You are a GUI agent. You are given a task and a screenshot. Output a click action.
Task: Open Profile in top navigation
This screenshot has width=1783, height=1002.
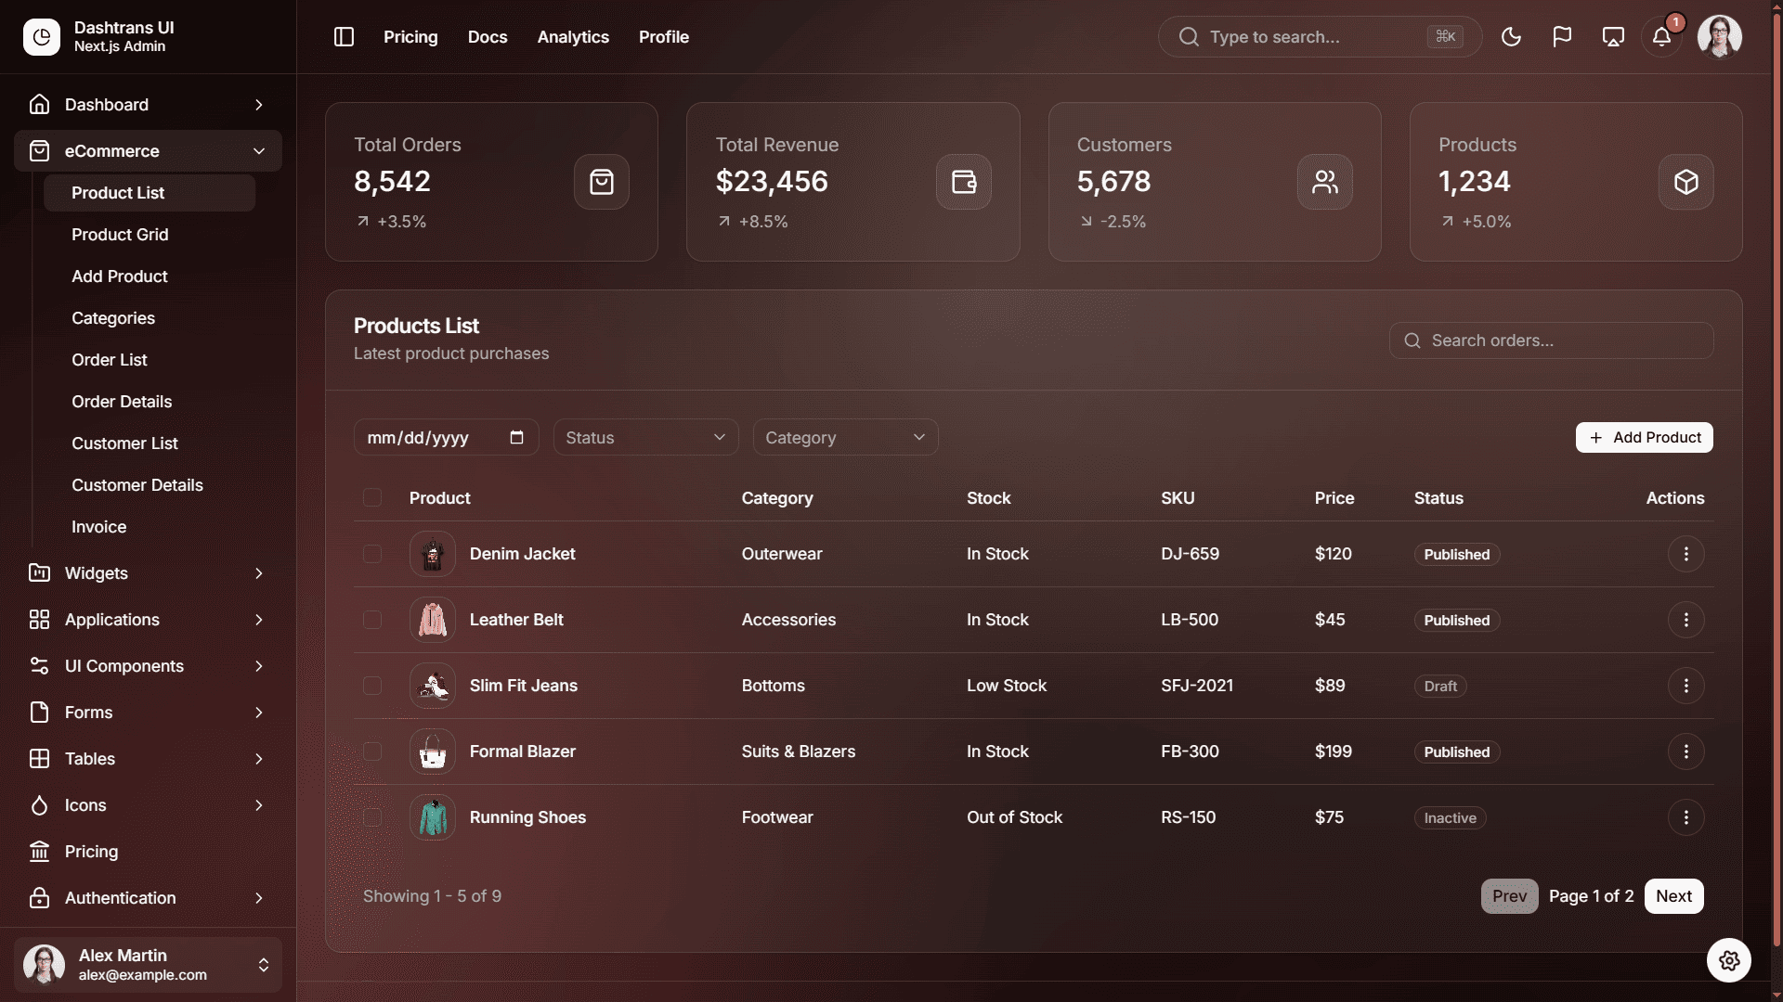click(664, 37)
